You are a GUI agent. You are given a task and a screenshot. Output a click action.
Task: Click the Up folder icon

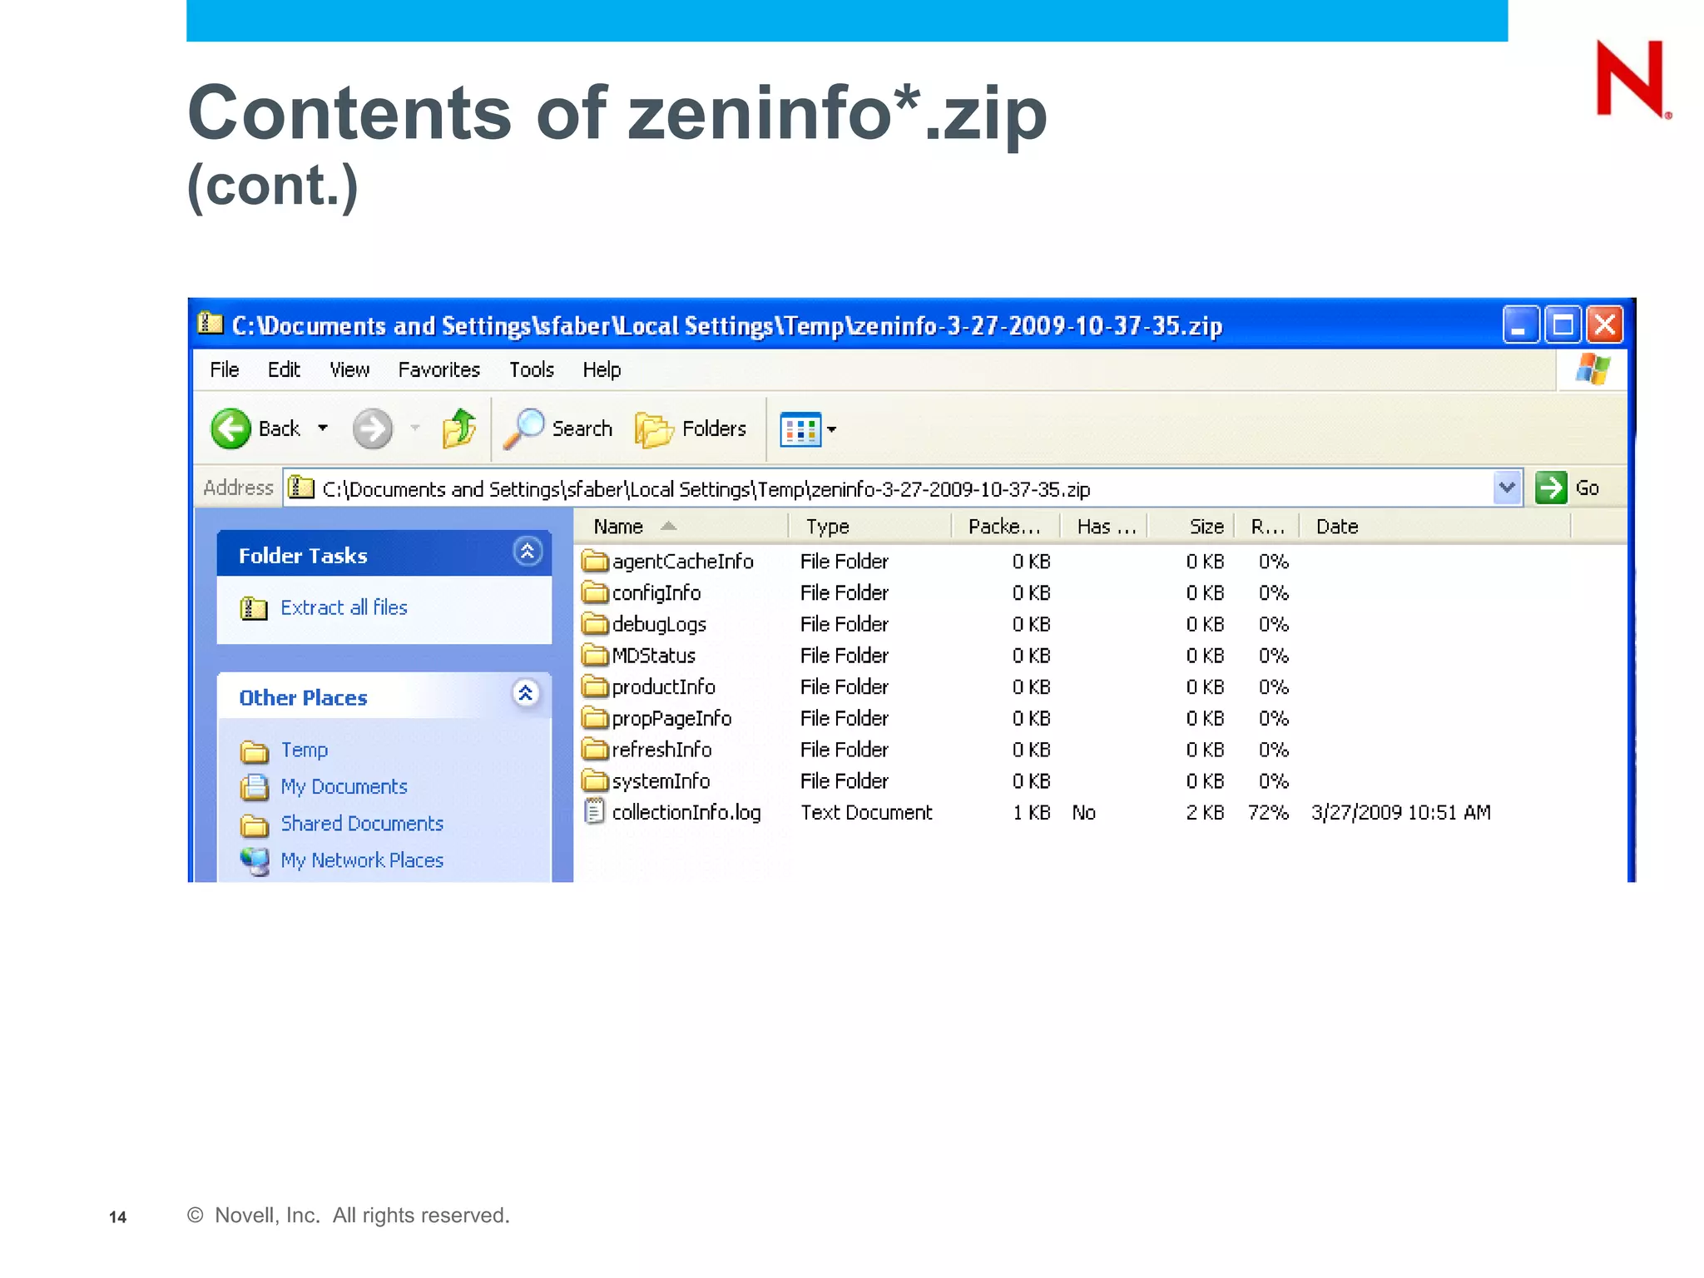coord(458,428)
